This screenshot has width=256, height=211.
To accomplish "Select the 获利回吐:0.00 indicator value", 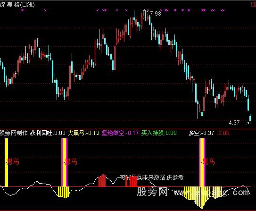I will 48,133.
